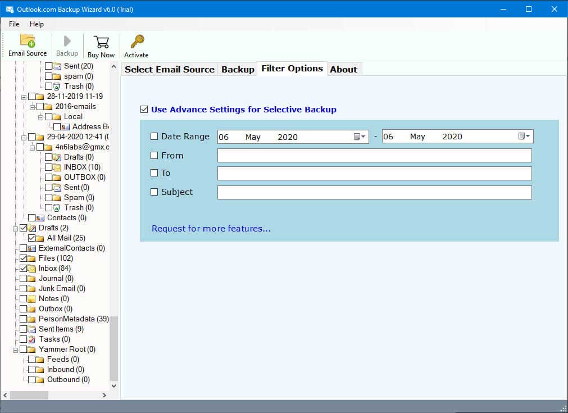This screenshot has width=568, height=413.
Task: Collapse the Yammer Root (0) tree node
Action: (x=15, y=350)
